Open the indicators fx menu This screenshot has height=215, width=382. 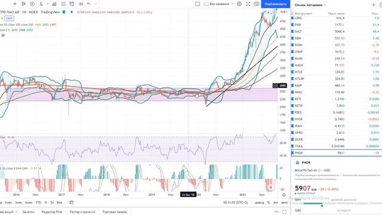pyautogui.click(x=41, y=4)
